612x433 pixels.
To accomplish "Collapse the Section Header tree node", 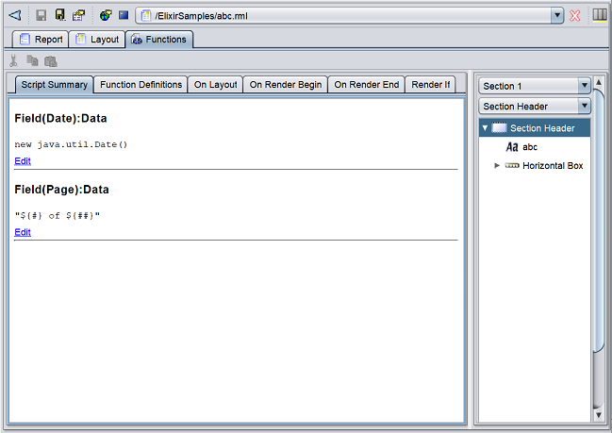I will (485, 128).
